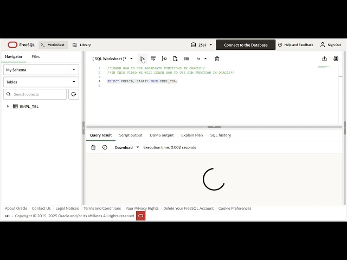Click the SELECT statement on line 4
This screenshot has height=260, width=347.
coord(142,81)
